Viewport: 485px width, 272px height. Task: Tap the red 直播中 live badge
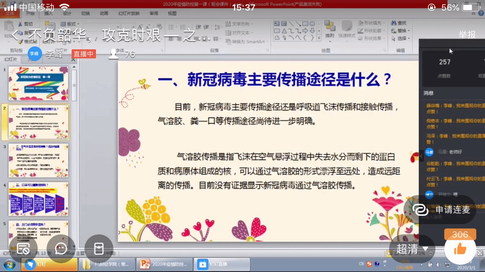84,54
